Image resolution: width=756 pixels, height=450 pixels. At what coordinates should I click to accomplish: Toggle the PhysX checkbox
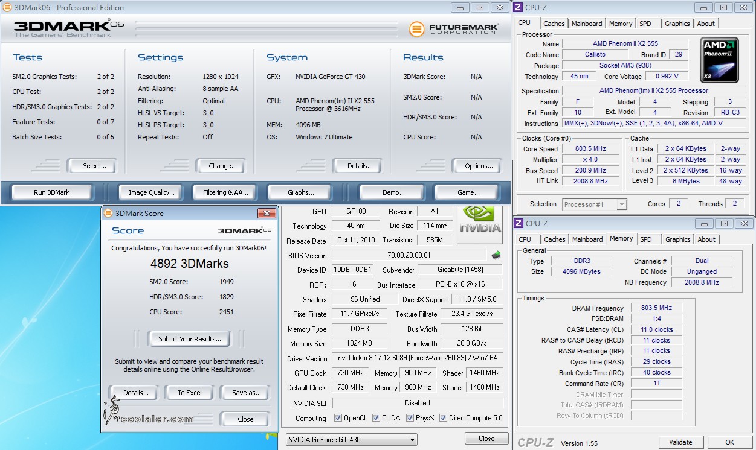411,418
